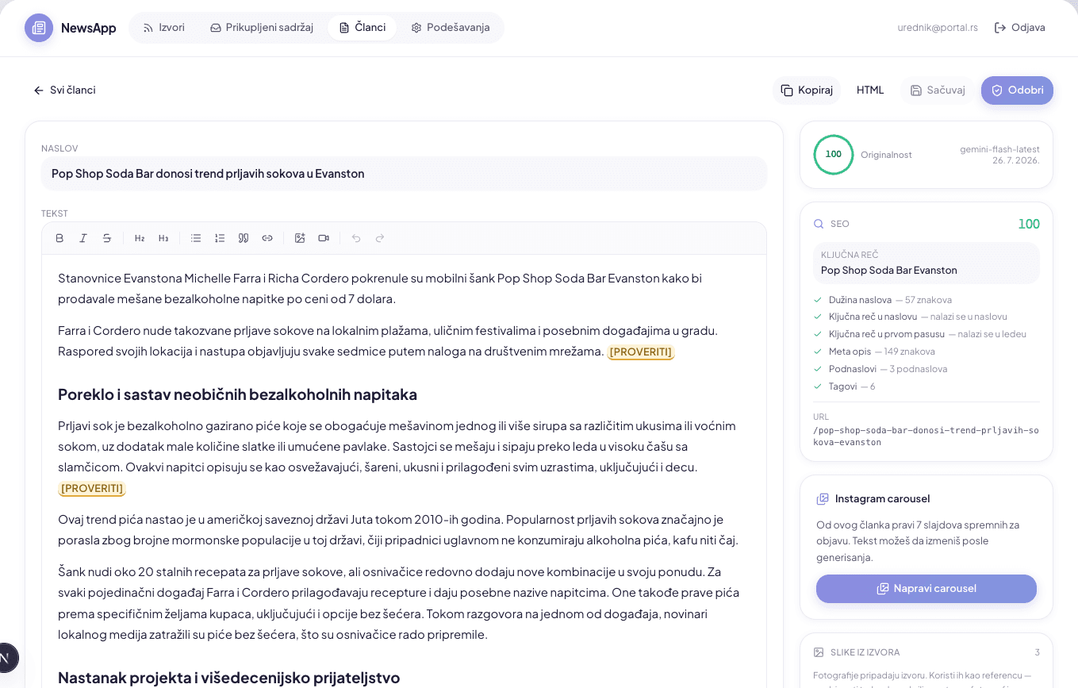The image size is (1078, 688).
Task: Click the undo icon
Action: pos(356,238)
